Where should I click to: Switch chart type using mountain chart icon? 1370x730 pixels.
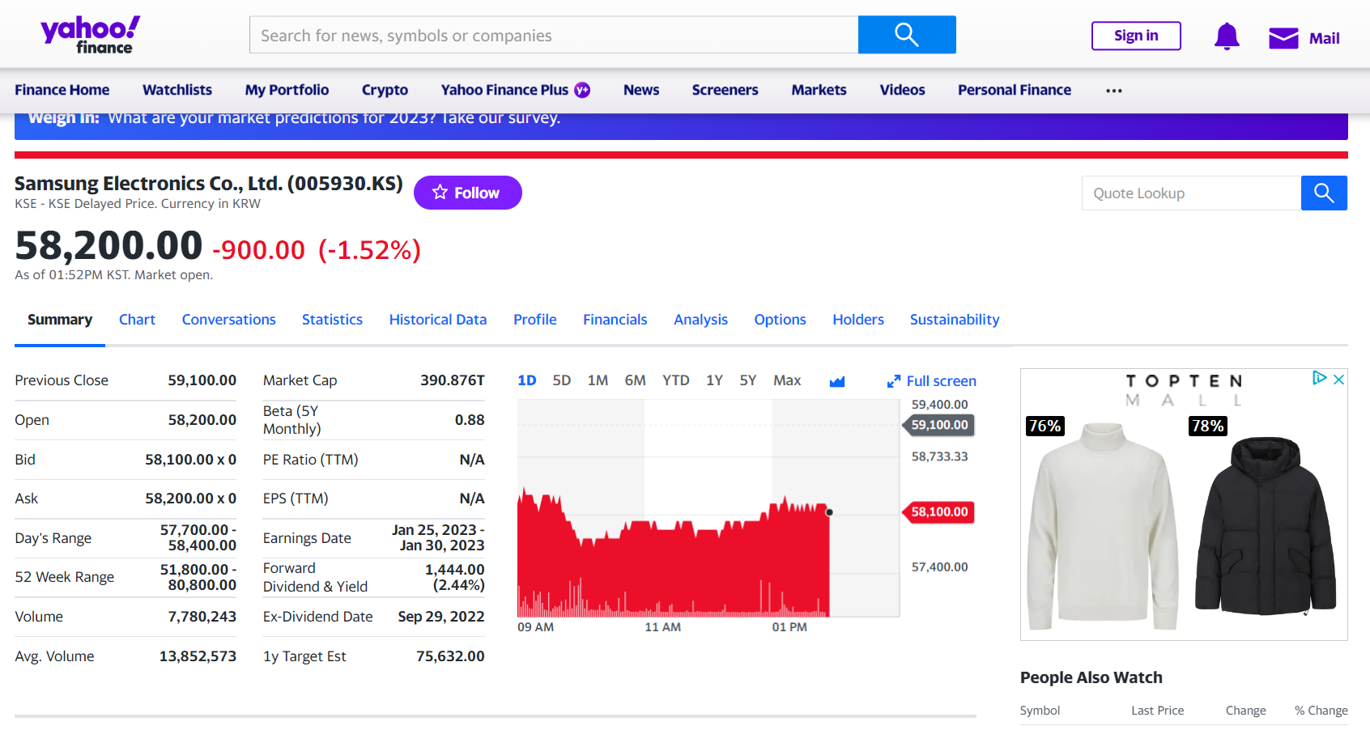pos(837,381)
